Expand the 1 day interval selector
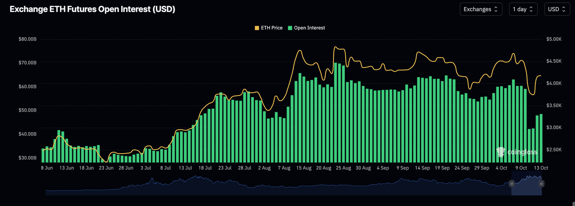 pos(523,9)
